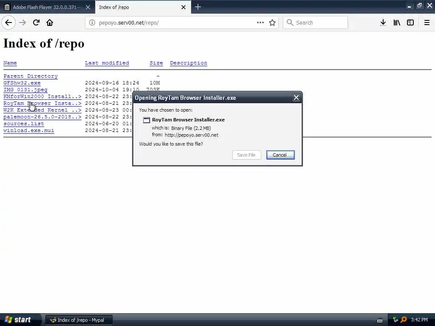Restore down the browser window
The height and width of the screenshot is (326, 435).
[x=419, y=6]
